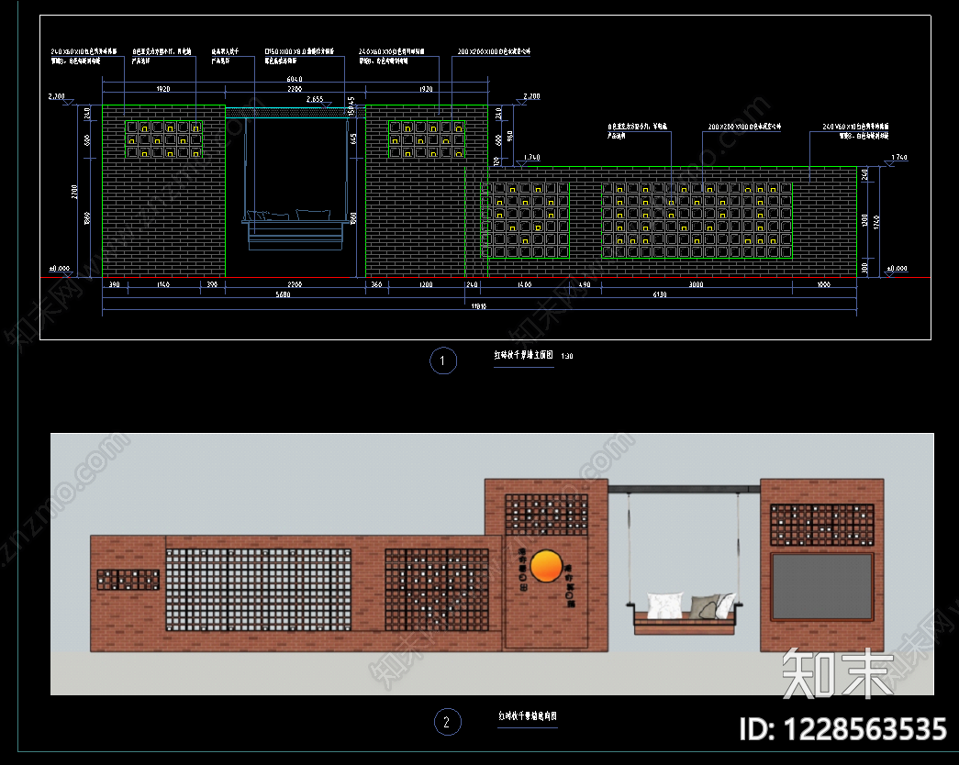This screenshot has height=765, width=959.
Task: Select the 2.655 beam elevation label
Action: 315,99
